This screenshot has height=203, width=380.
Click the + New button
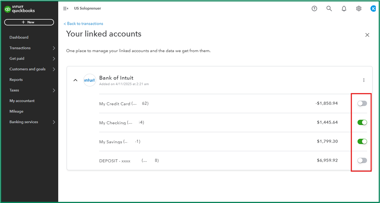click(29, 22)
